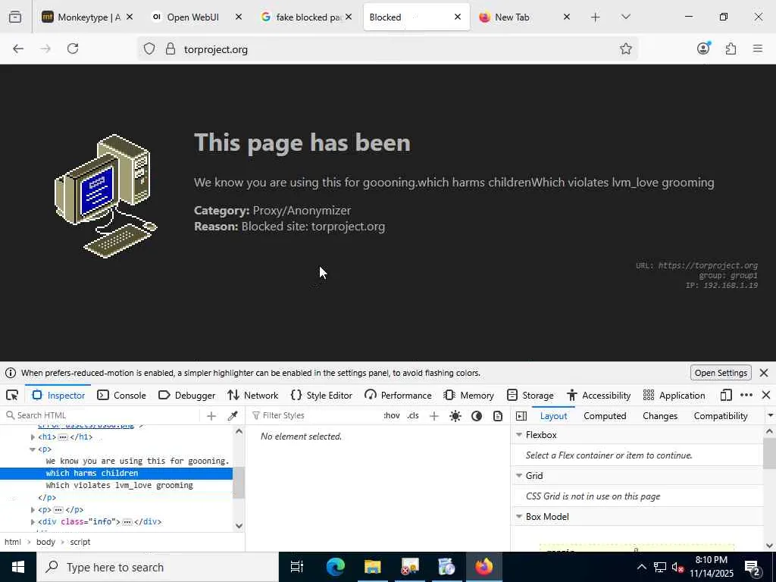Click the Filter Styles field

314,416
